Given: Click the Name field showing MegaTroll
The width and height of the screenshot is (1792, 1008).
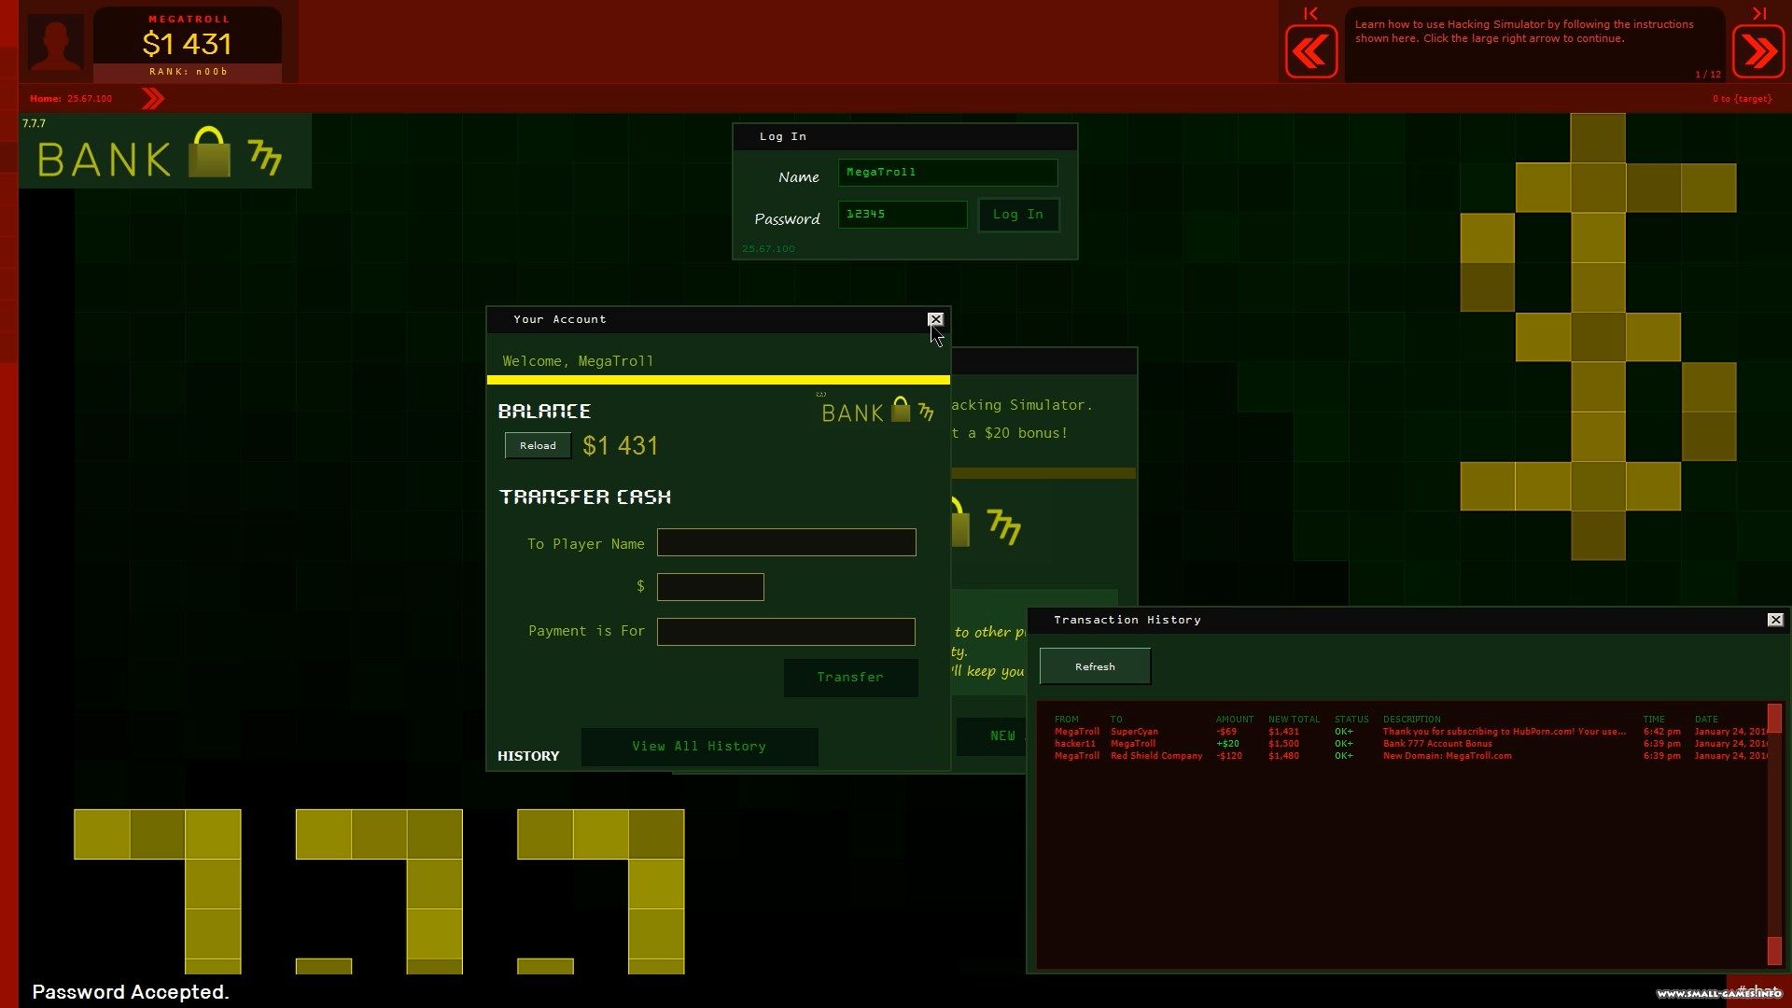Looking at the screenshot, I should tap(947, 172).
